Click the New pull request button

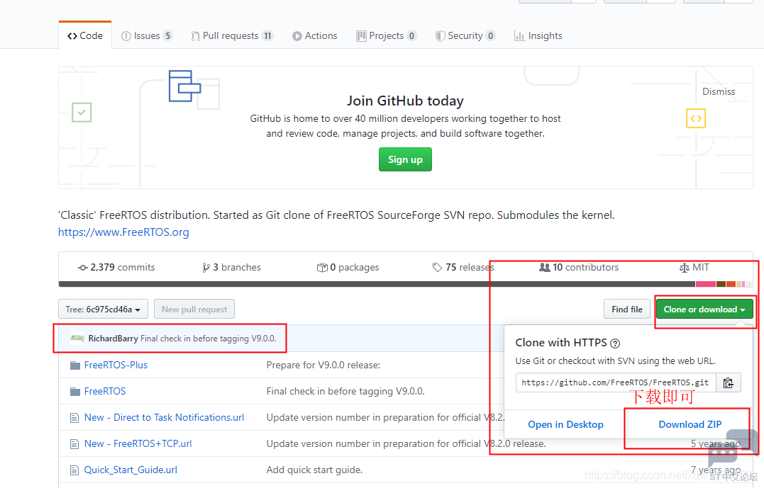[x=194, y=309]
